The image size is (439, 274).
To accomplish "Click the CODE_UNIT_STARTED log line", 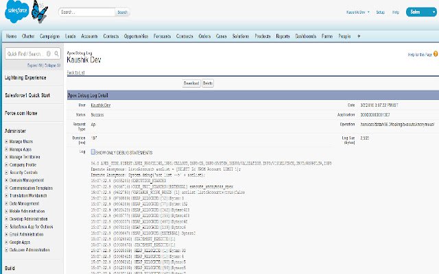I will click(162, 186).
